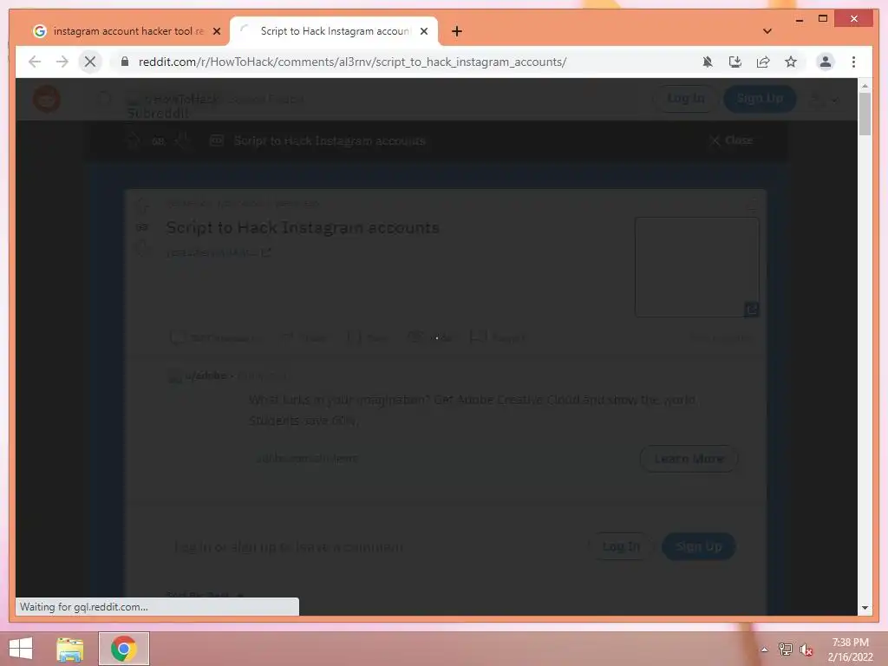
Task: Select the Script to Hack Instagram tab
Action: coord(334,31)
